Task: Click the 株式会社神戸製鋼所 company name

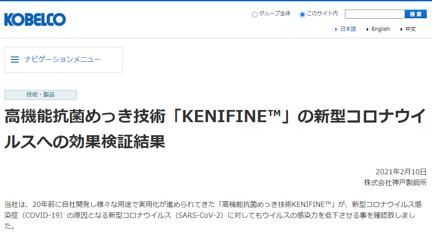Action: coord(395,183)
